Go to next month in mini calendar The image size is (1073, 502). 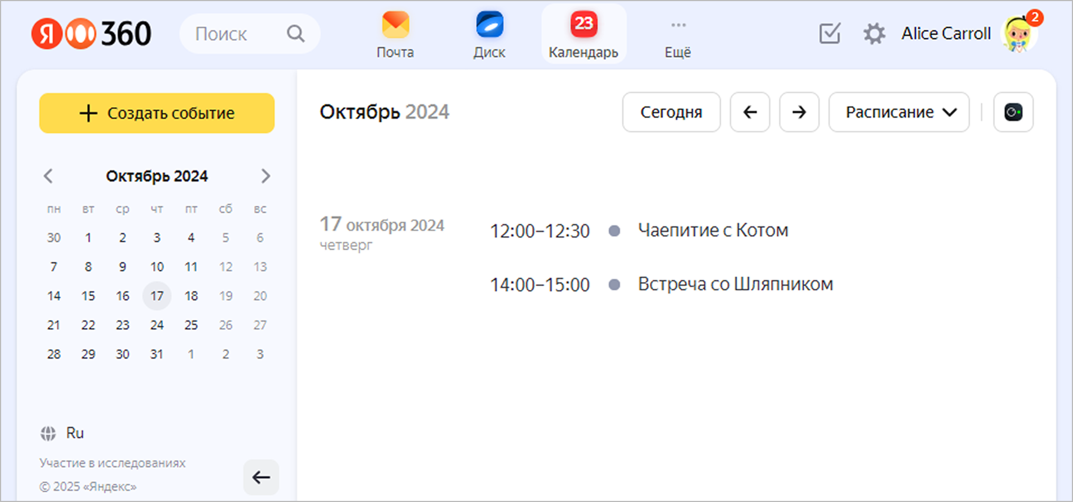(266, 176)
